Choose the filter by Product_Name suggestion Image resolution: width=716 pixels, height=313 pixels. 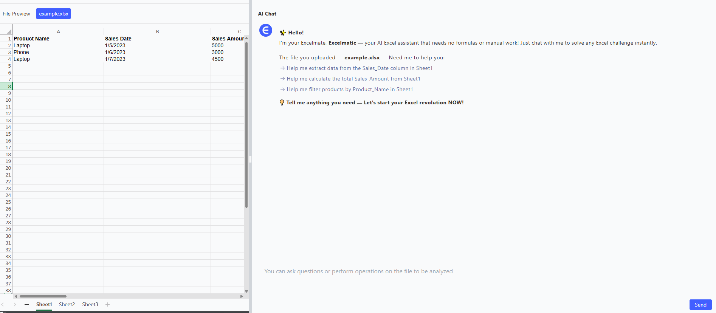349,89
